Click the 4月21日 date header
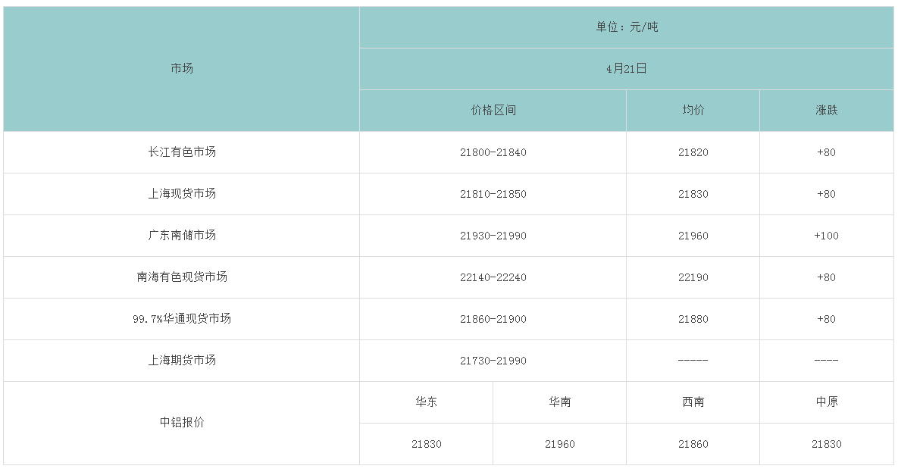This screenshot has width=898, height=469. pyautogui.click(x=626, y=69)
